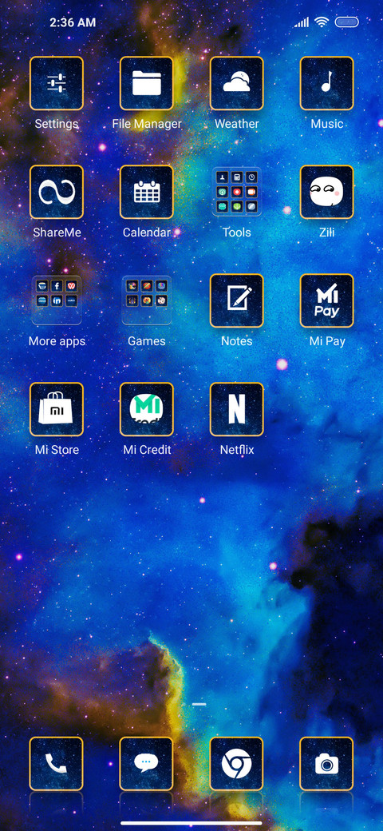Screen dimensions: 383x831
Task: Tap the ShareMe label text
Action: click(x=57, y=233)
